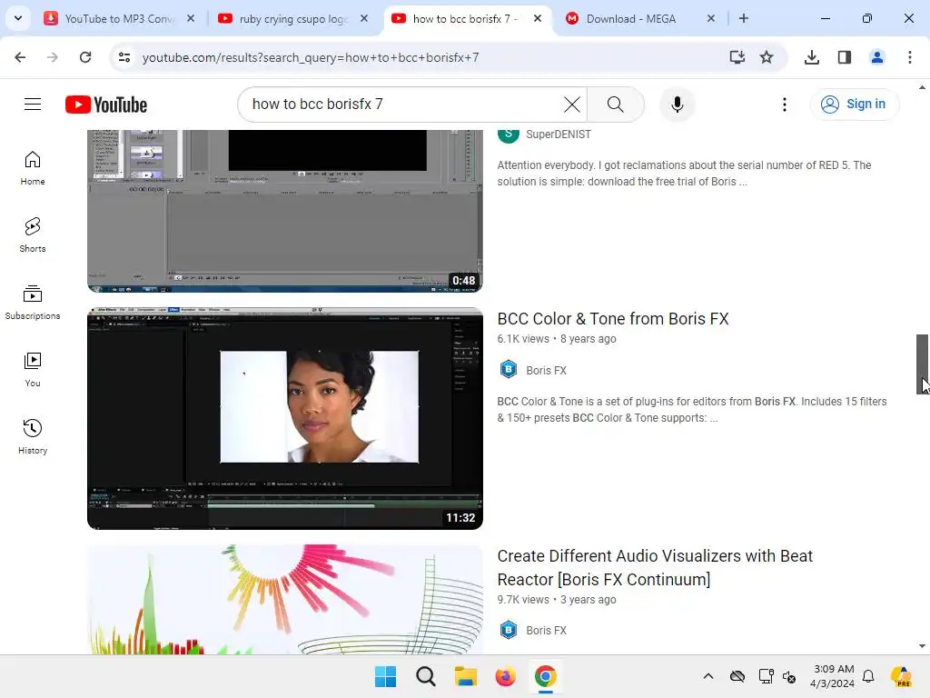Launch Firefox from taskbar
The height and width of the screenshot is (698, 930).
[x=505, y=676]
